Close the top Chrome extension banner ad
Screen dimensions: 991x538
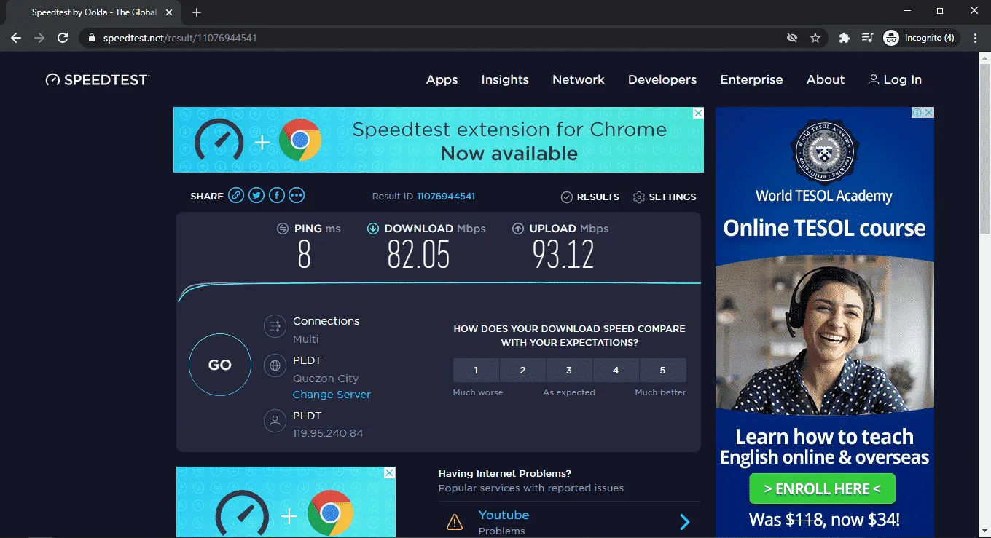(x=698, y=113)
